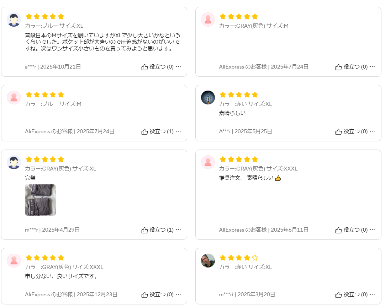This screenshot has height=308, width=385.
Task: Open more options on a***r's review
Action: coord(179,67)
